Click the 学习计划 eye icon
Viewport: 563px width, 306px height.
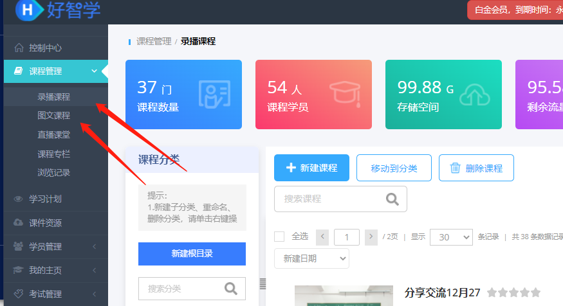[x=18, y=199]
